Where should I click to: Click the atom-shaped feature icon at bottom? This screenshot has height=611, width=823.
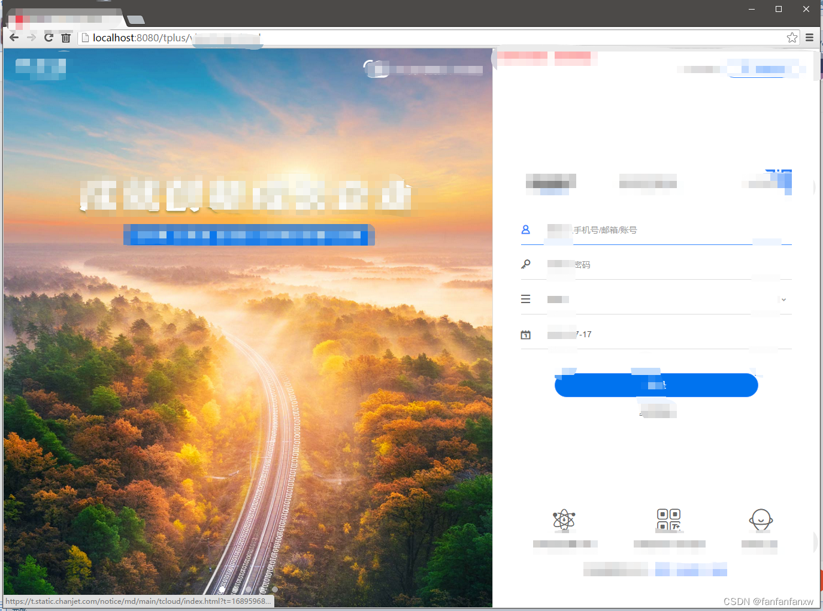(564, 520)
